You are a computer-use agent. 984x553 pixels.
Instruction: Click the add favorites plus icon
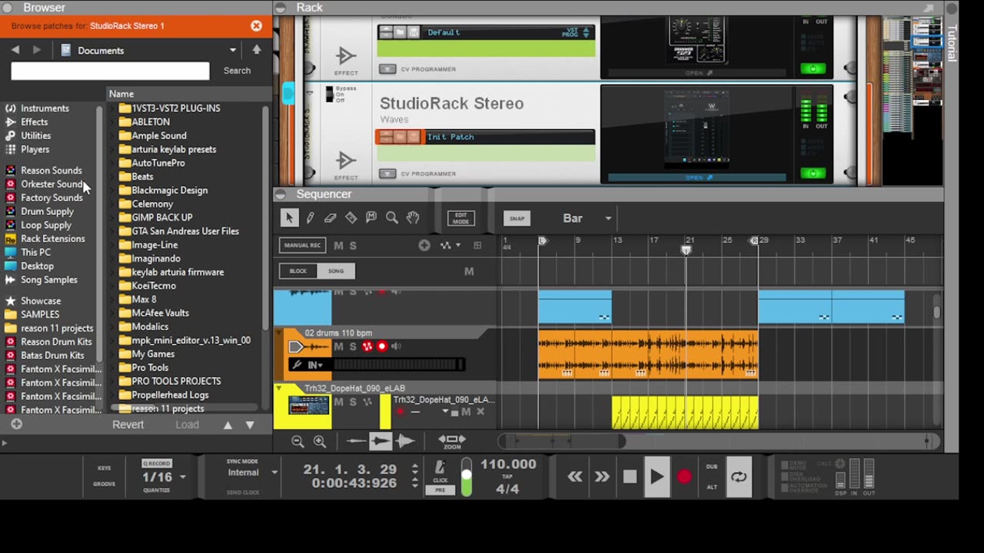[16, 424]
